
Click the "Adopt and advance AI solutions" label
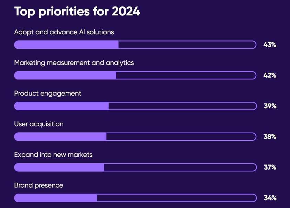pyautogui.click(x=64, y=32)
